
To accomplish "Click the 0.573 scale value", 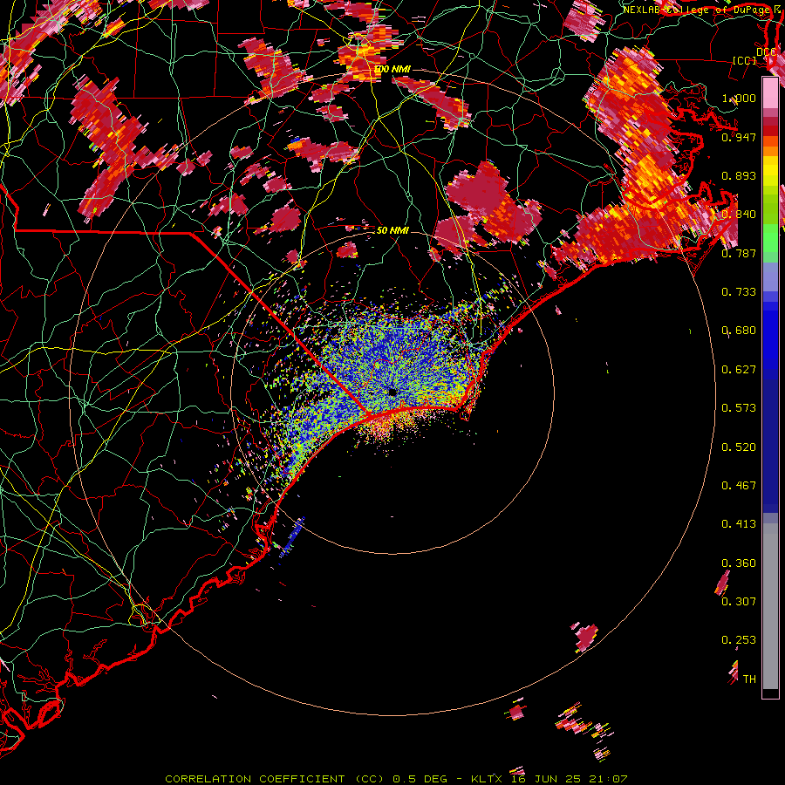I will coord(739,408).
